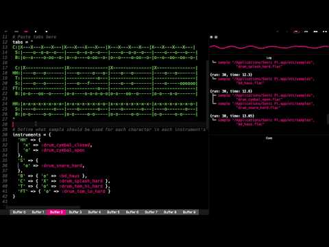
Task: Open Buffer 4 tab
Action: [95, 212]
